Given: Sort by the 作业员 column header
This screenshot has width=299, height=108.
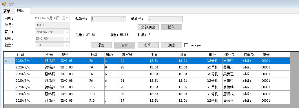Looking at the screenshot, I should pos(232,55).
